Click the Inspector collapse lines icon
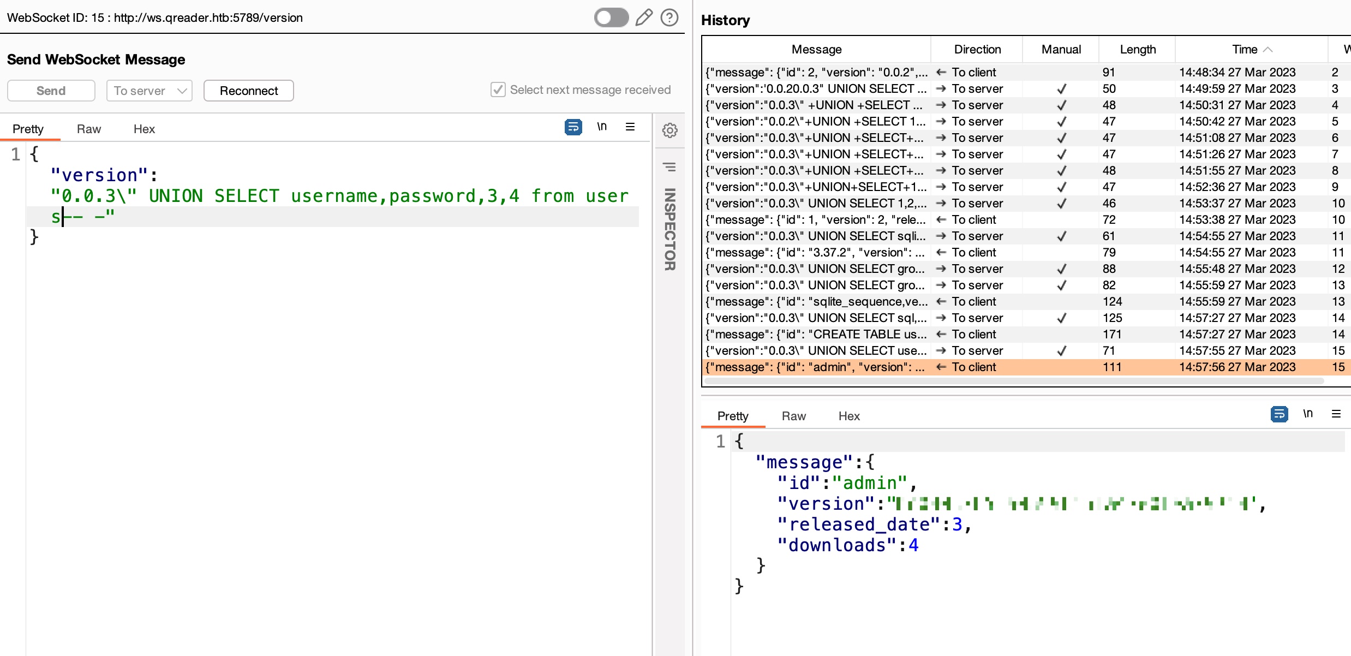The height and width of the screenshot is (656, 1351). tap(669, 167)
